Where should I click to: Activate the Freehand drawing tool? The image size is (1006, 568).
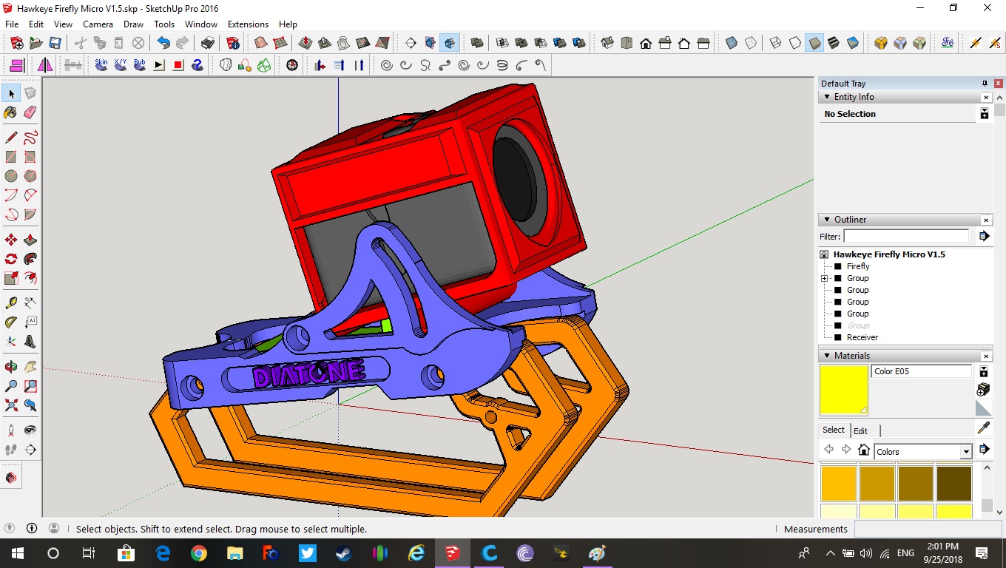[x=30, y=138]
